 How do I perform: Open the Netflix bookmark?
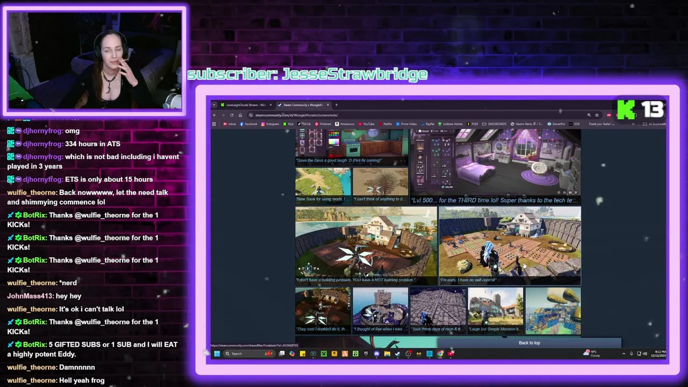click(x=385, y=124)
